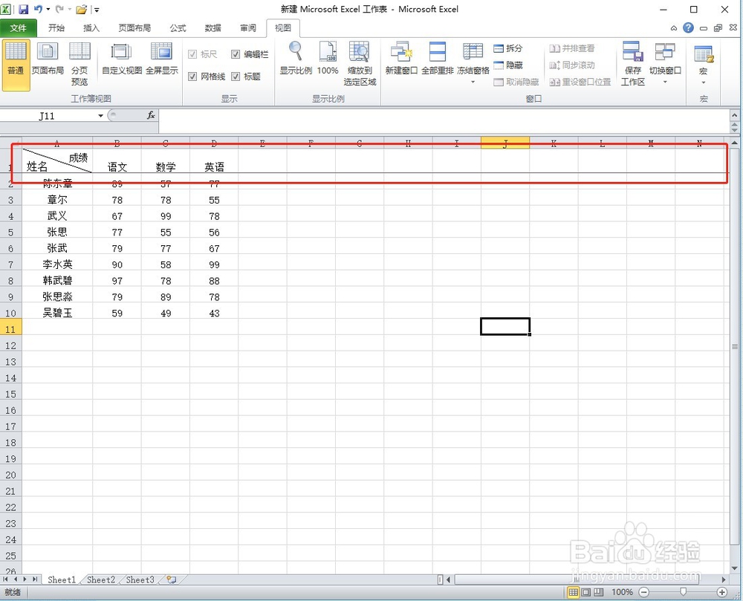This screenshot has height=601, width=743.
Task: Open Switch Windows (切换窗口) dropdown
Action: pos(665,64)
